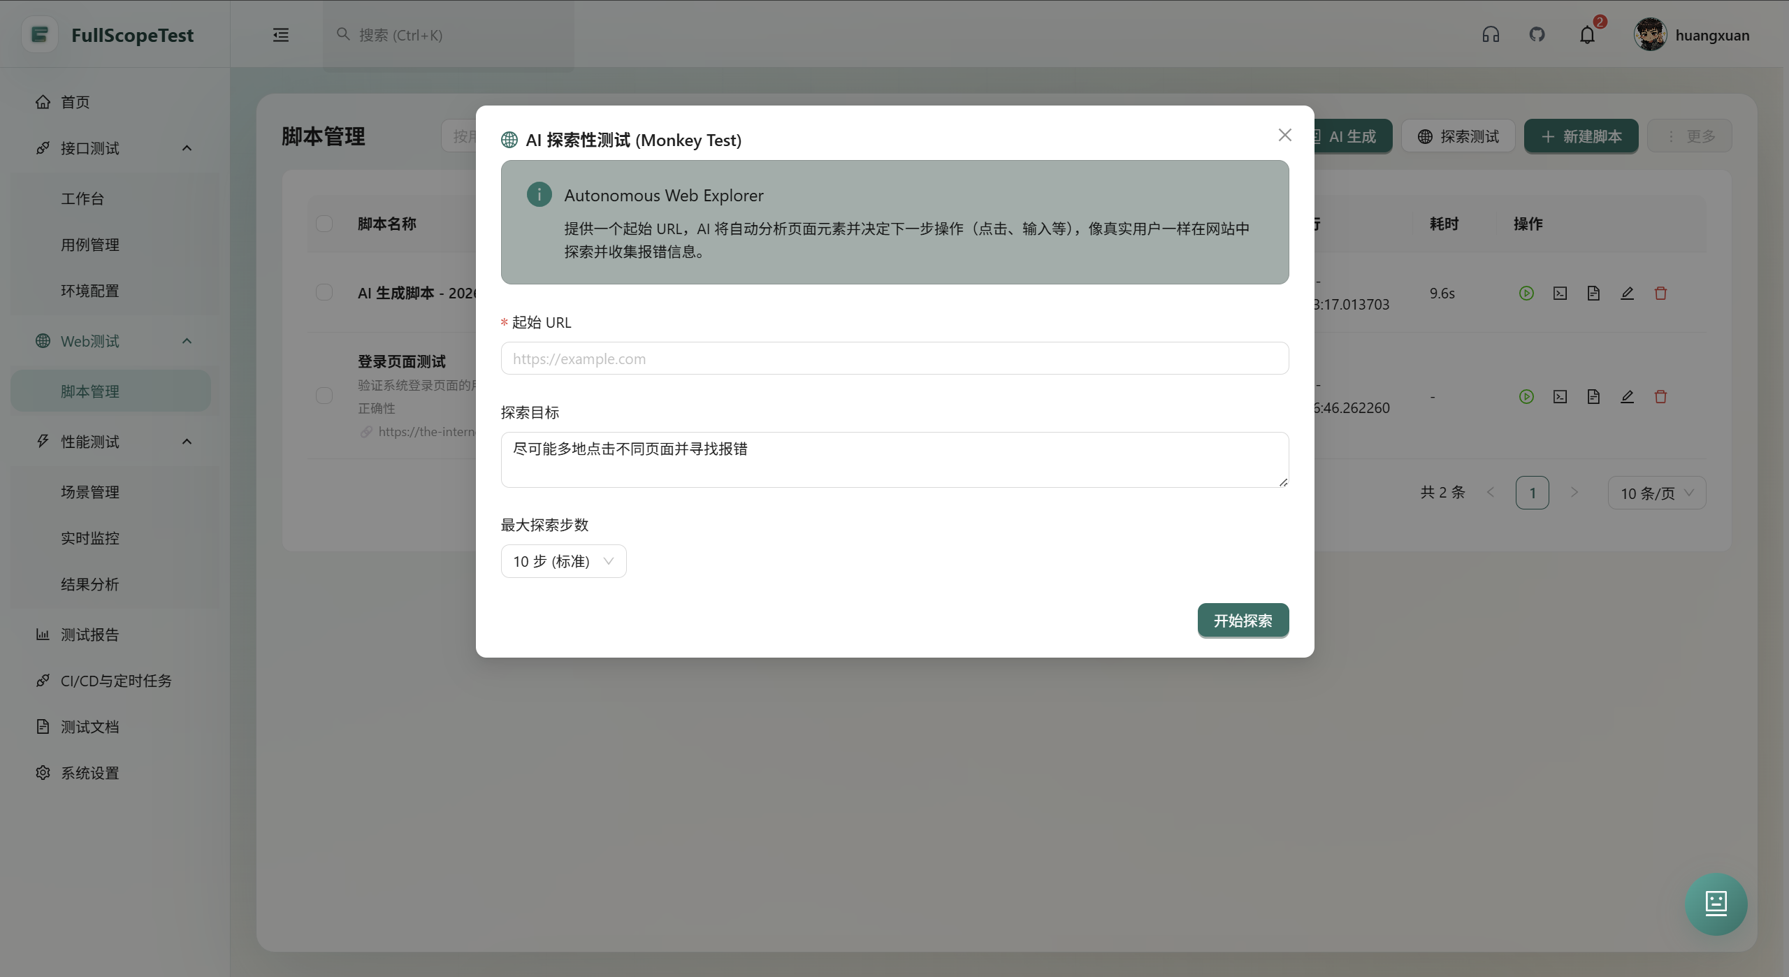Open the headset support icon
This screenshot has width=1789, height=977.
coord(1491,34)
